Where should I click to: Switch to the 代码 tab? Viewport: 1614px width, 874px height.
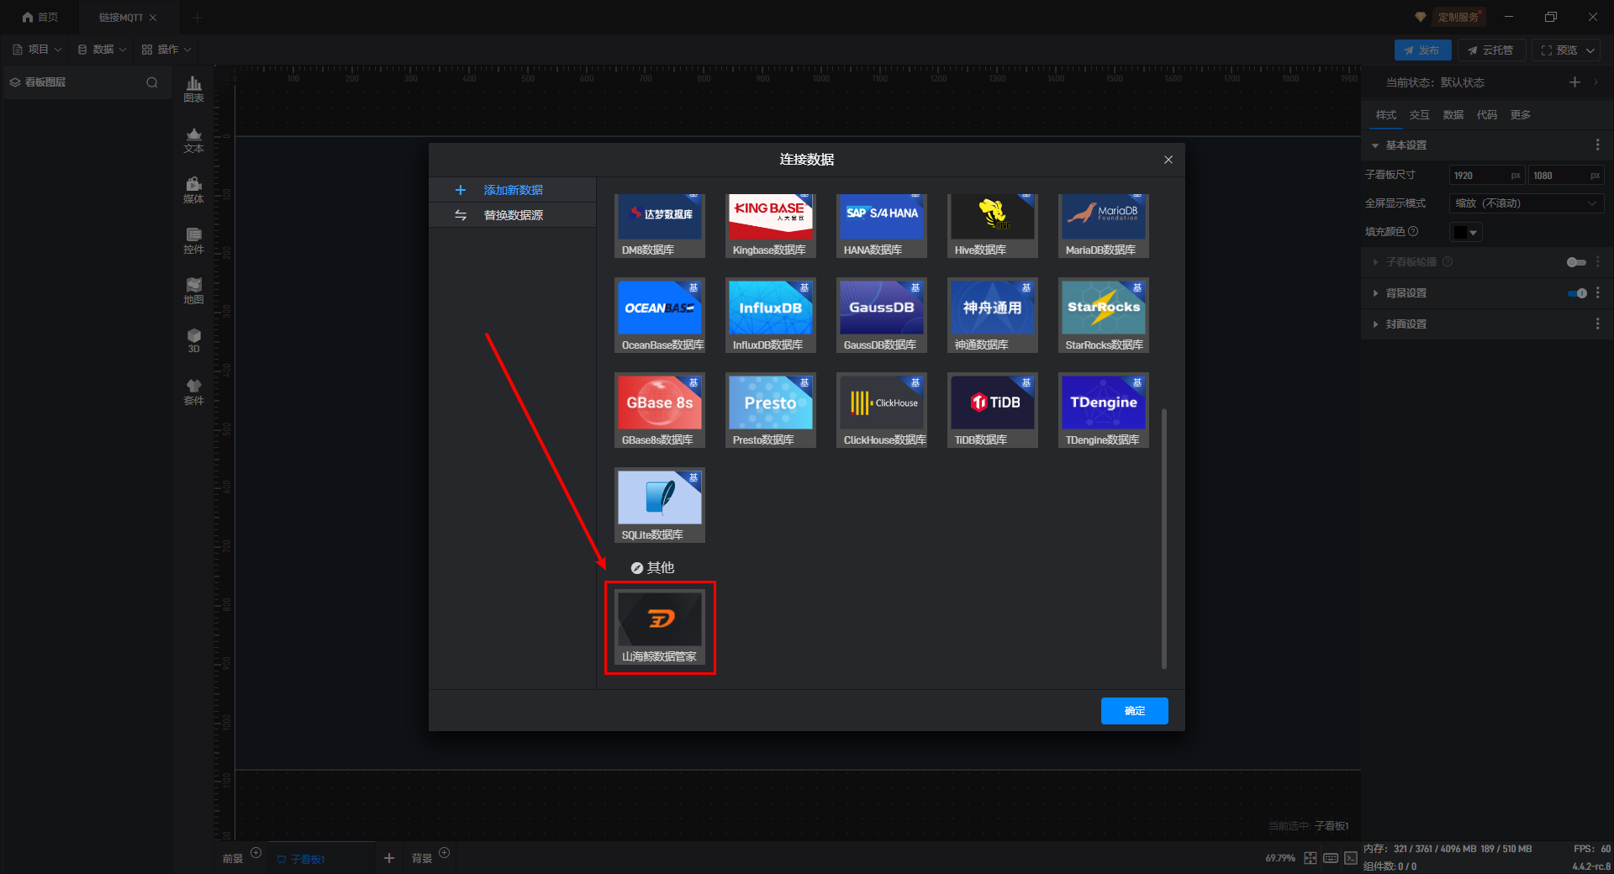[x=1487, y=115]
